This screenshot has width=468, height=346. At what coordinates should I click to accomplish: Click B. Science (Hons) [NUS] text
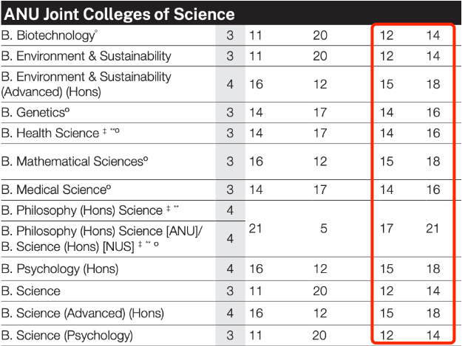pyautogui.click(x=68, y=247)
